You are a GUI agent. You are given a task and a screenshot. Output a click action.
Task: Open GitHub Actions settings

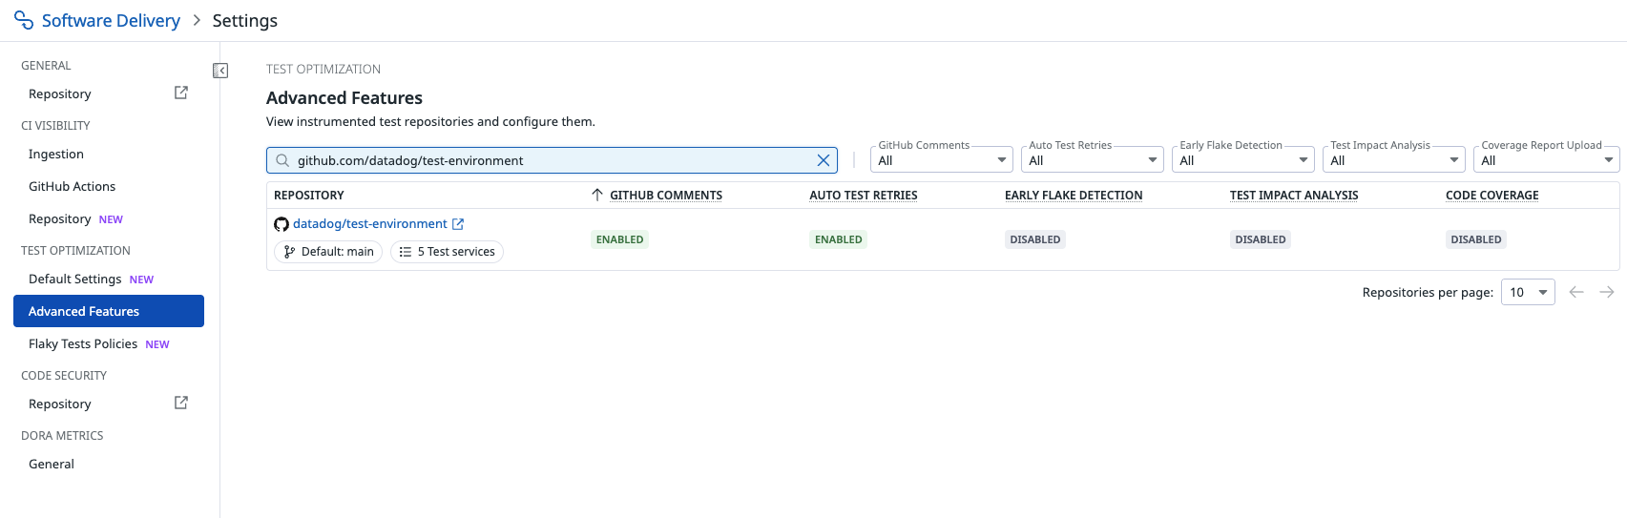pos(72,186)
